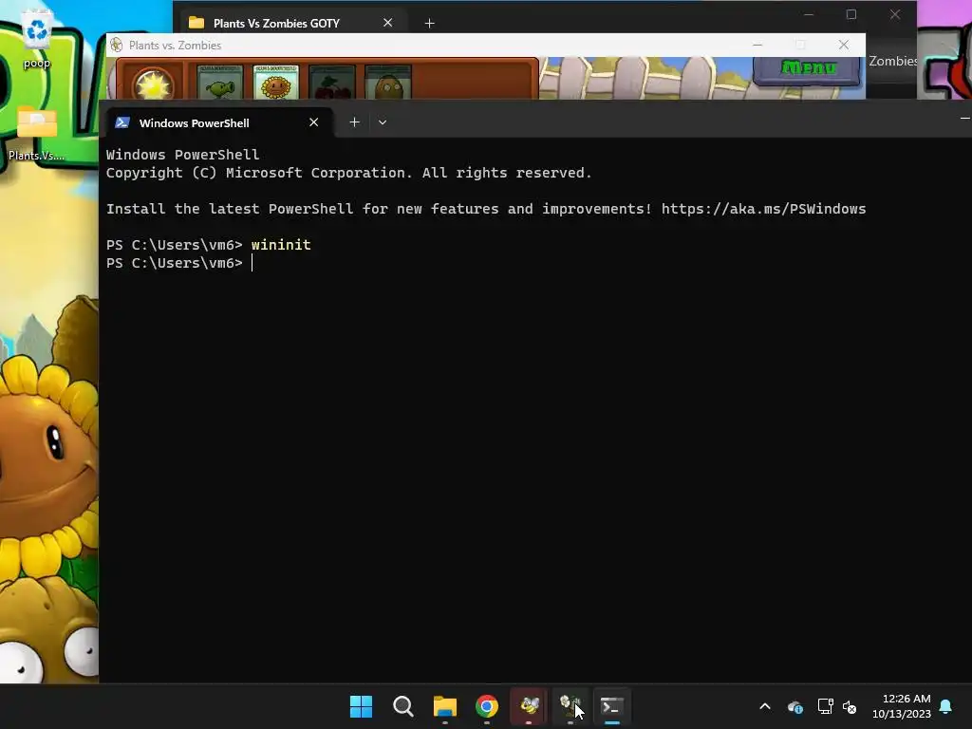
Task: Select the Peashooter seed packet
Action: point(219,82)
